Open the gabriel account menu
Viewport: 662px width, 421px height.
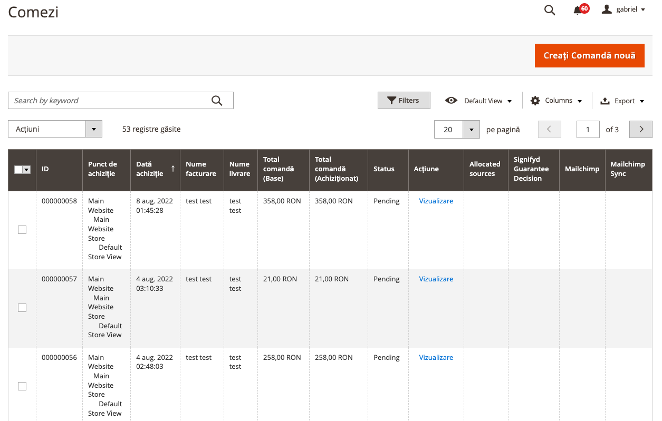coord(623,9)
